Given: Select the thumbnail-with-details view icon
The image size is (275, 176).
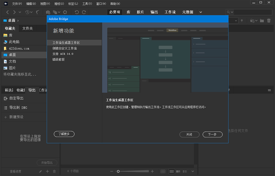Looking at the screenshot, I should coord(178,171).
